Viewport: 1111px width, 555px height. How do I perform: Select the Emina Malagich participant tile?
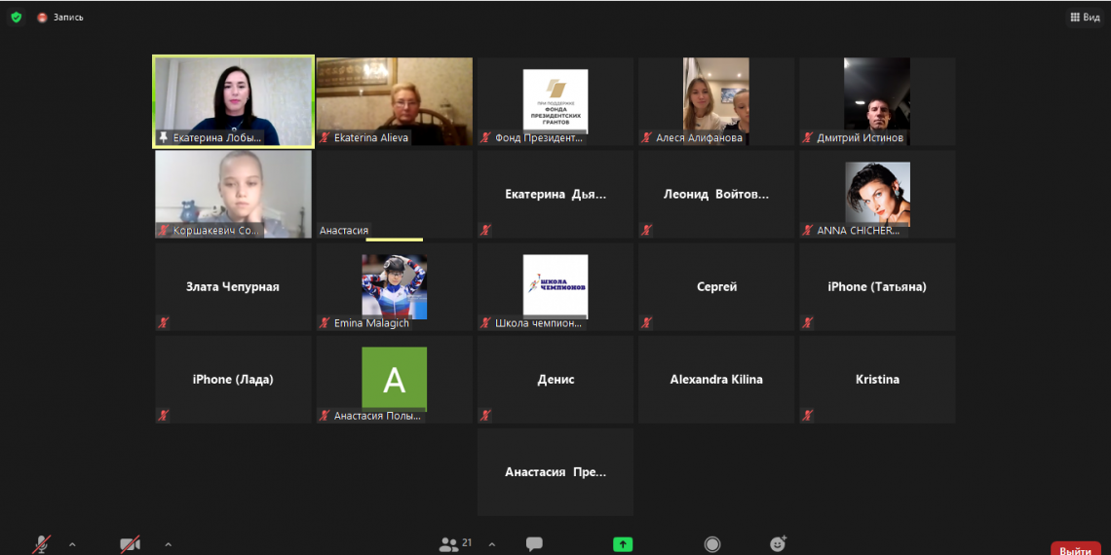[394, 286]
